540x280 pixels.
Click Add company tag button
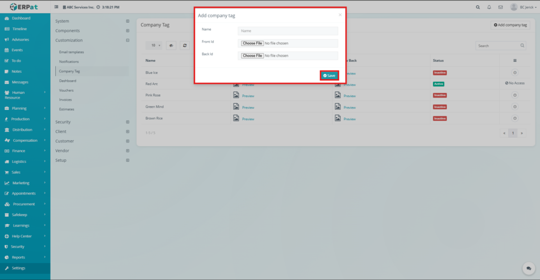(510, 25)
